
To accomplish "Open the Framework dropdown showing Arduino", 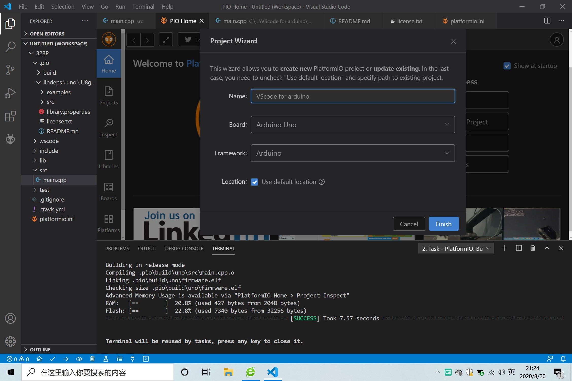I will (x=353, y=153).
